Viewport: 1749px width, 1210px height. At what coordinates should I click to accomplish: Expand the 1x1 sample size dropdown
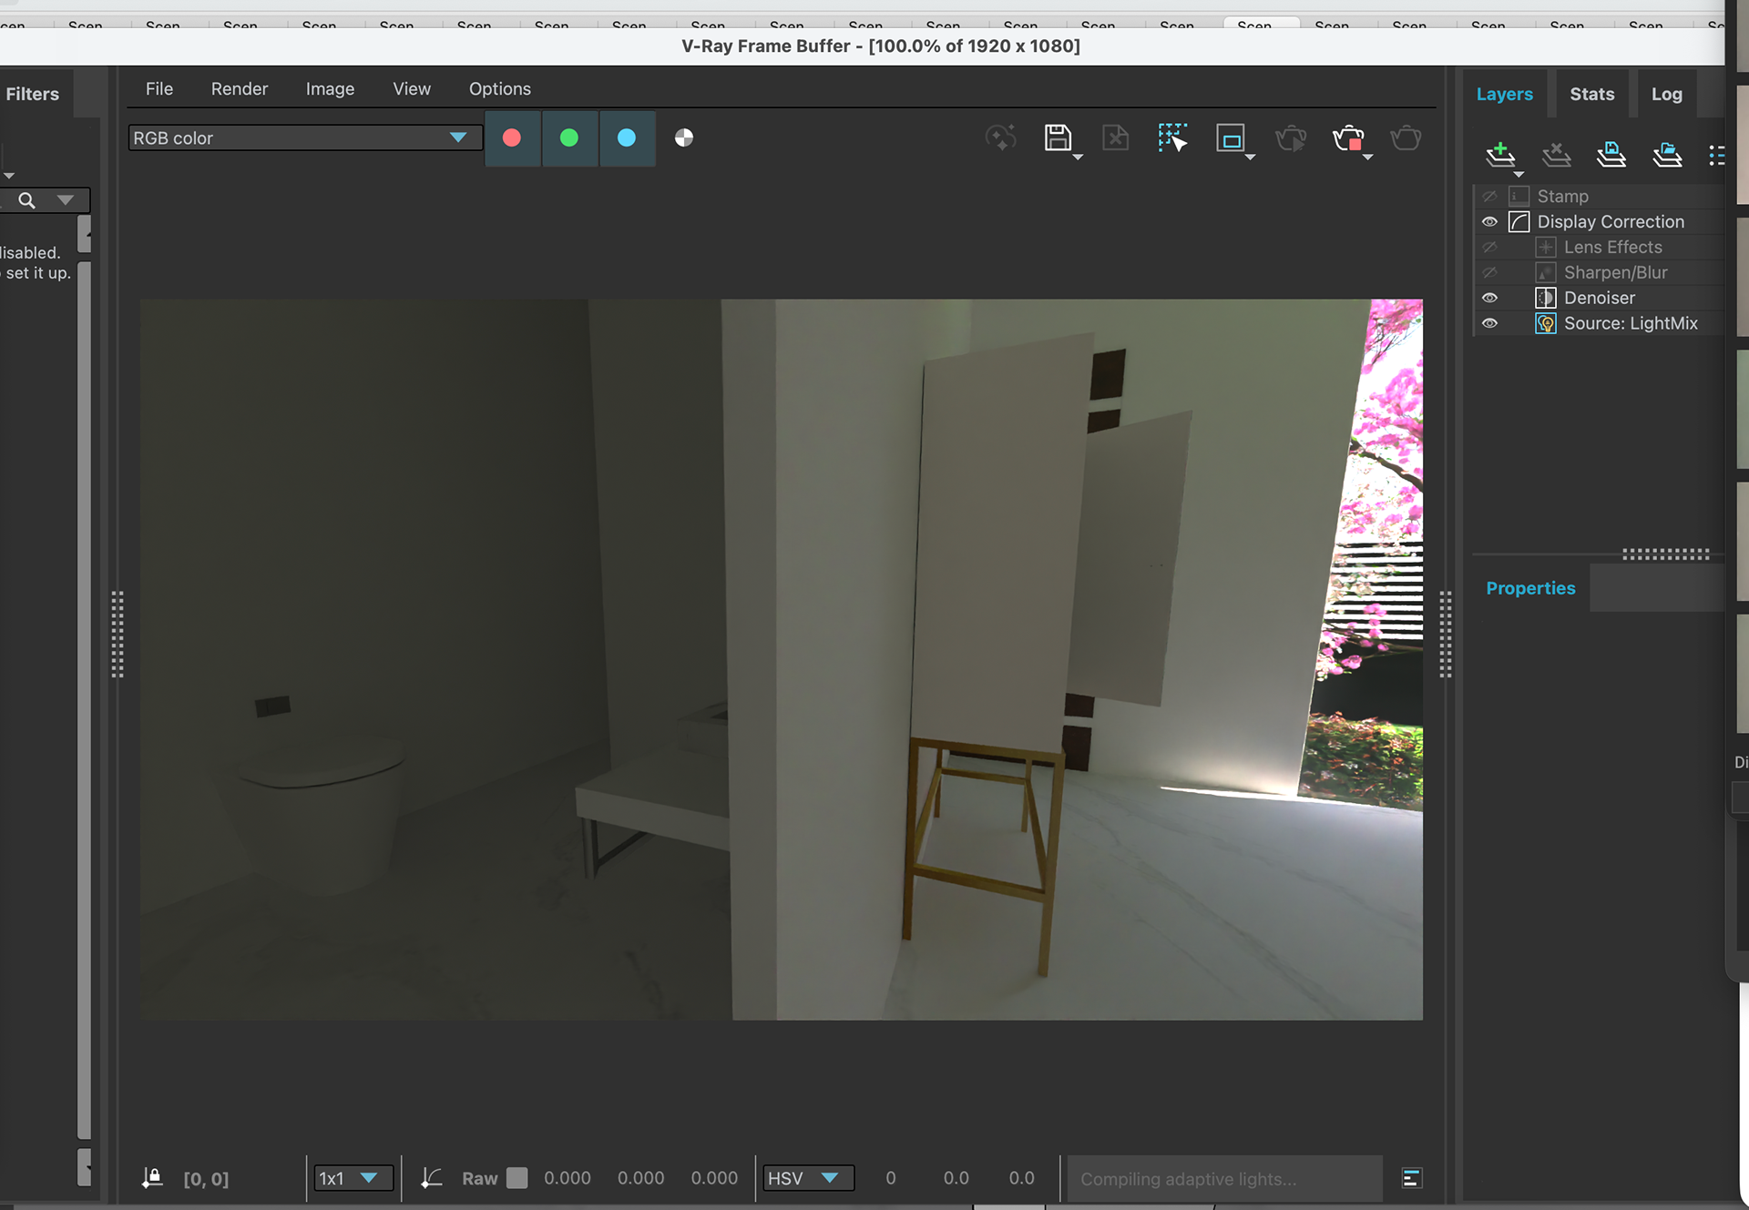point(353,1178)
